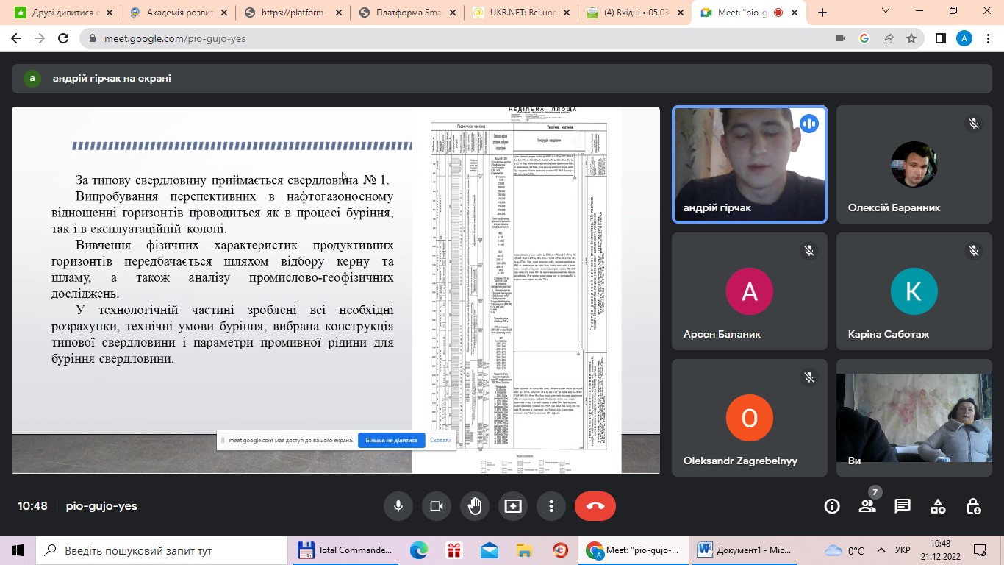Click Google icon in address bar
Screen dimensions: 1004x565
coord(864,38)
